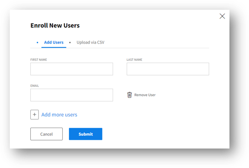Click the Remove User text
This screenshot has height=168, width=249.
(x=145, y=95)
